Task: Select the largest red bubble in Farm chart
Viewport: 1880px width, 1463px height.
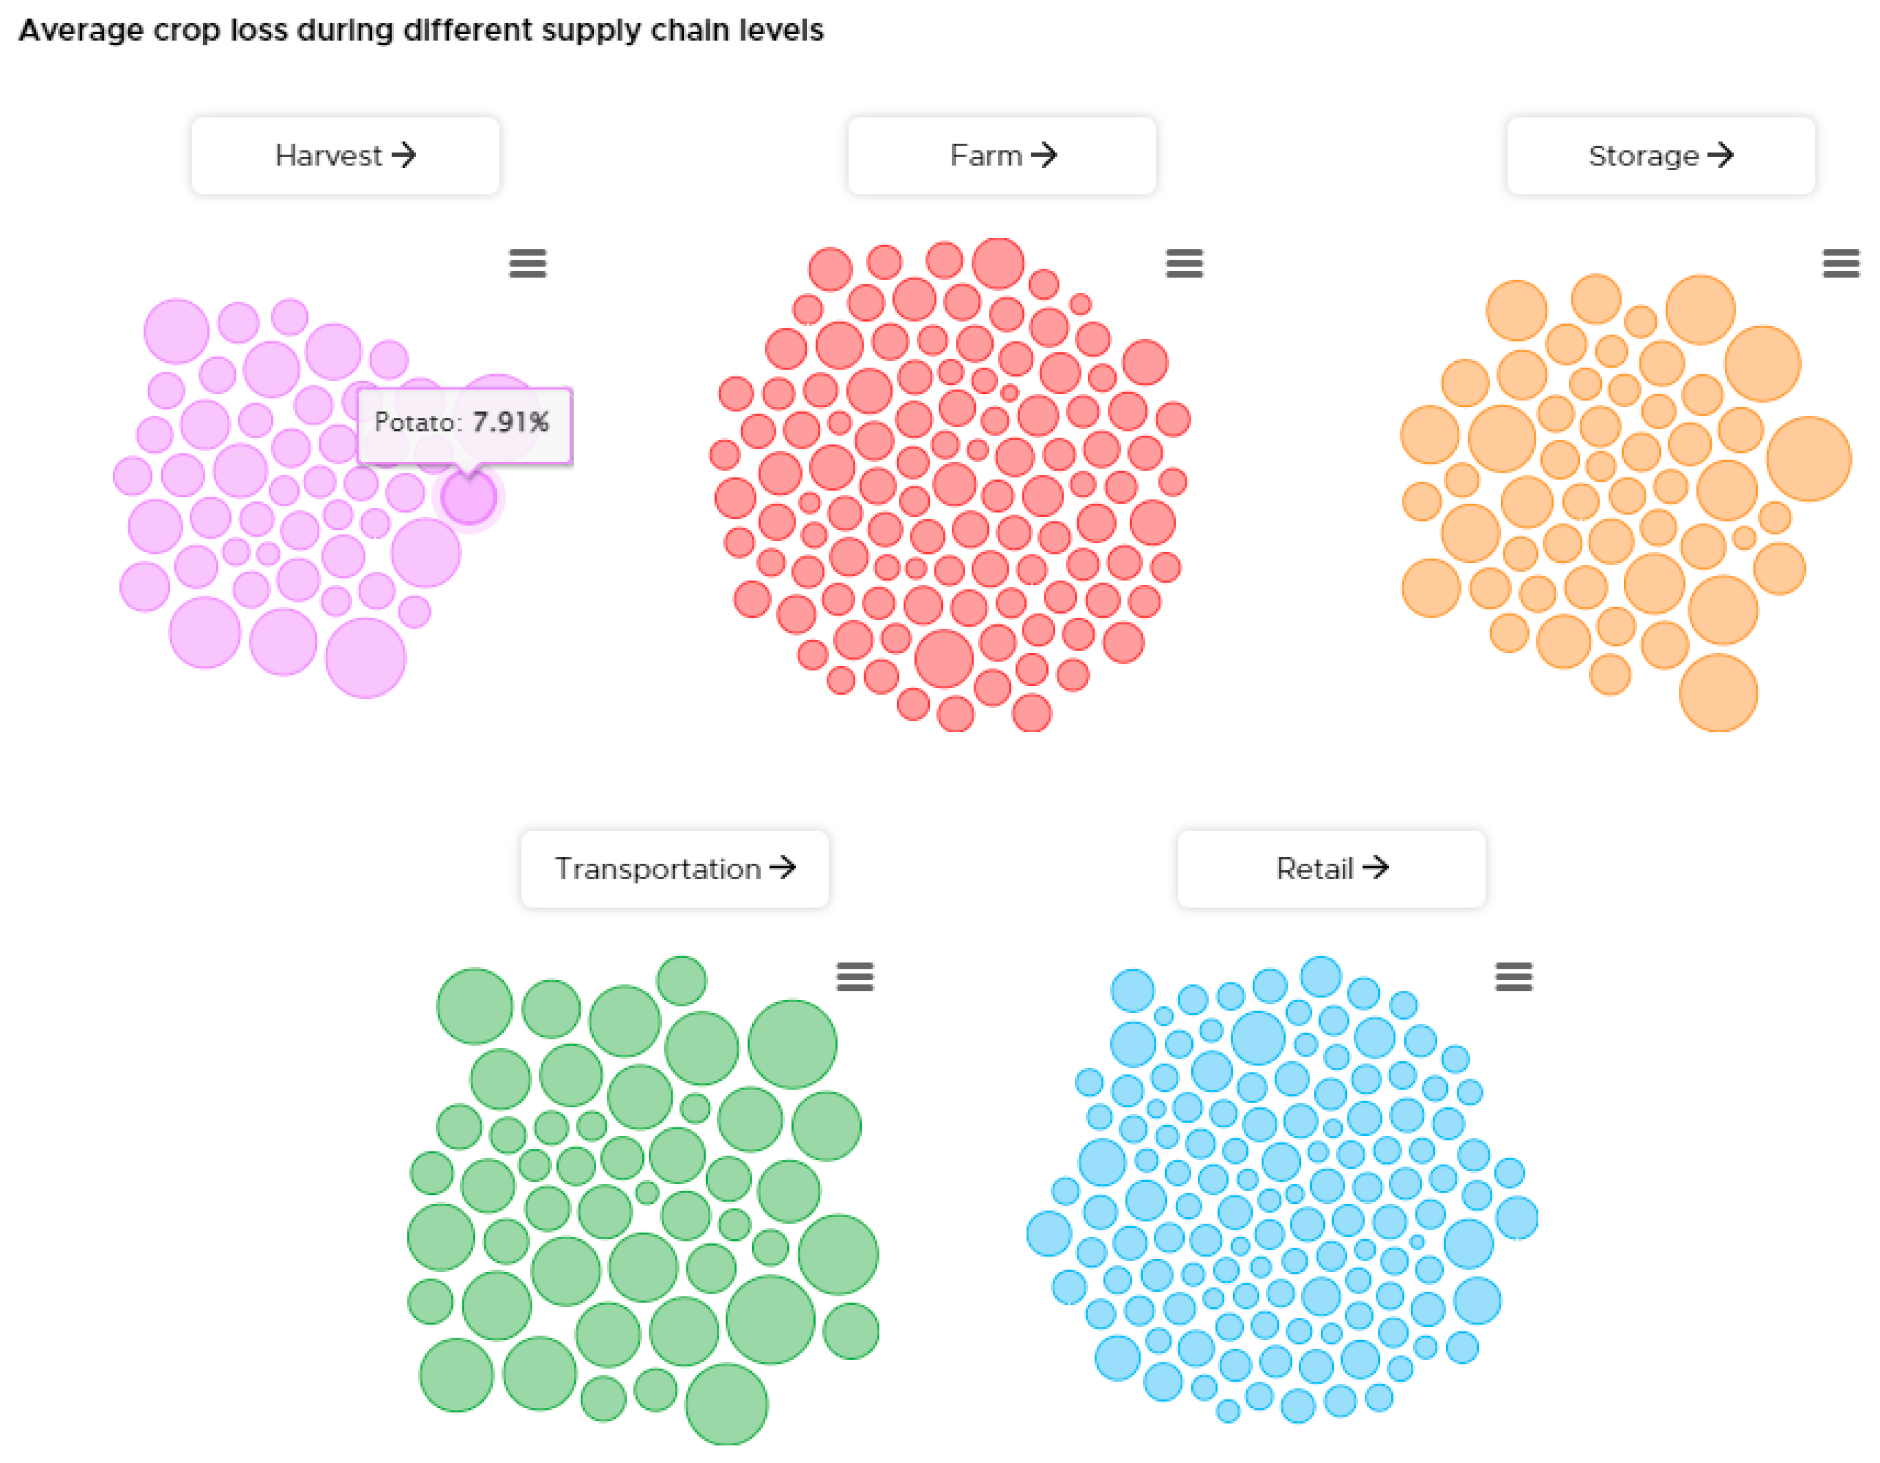Action: point(944,660)
